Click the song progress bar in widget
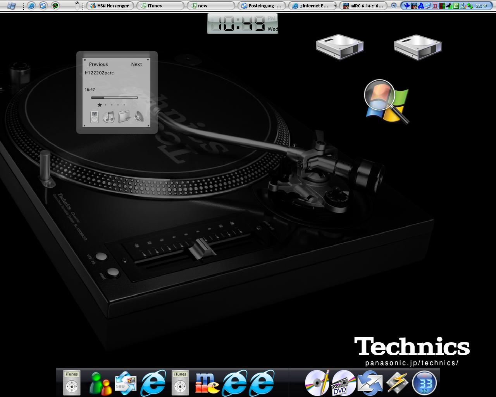The height and width of the screenshot is (397, 496). pos(114,98)
